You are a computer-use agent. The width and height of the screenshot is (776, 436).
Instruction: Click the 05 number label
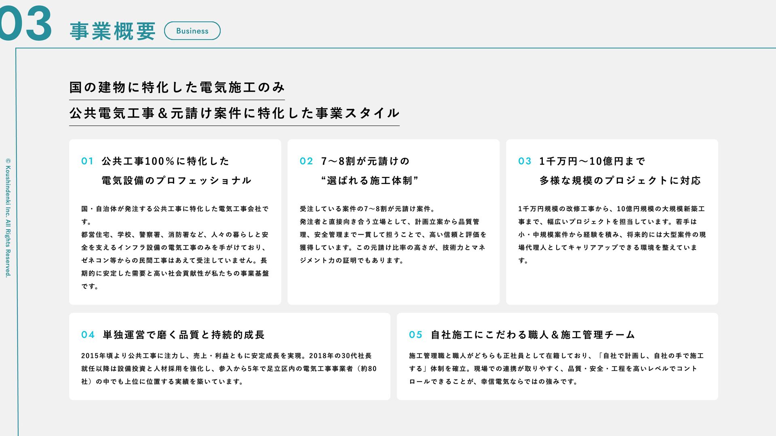pyautogui.click(x=415, y=335)
